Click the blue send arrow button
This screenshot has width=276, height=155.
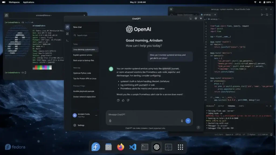coord(188,121)
